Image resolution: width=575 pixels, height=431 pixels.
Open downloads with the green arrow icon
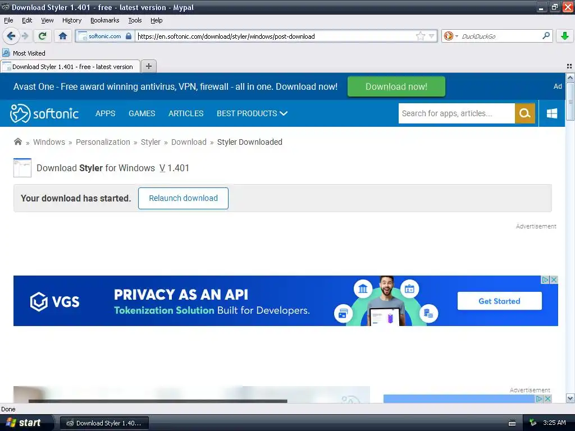pyautogui.click(x=565, y=36)
